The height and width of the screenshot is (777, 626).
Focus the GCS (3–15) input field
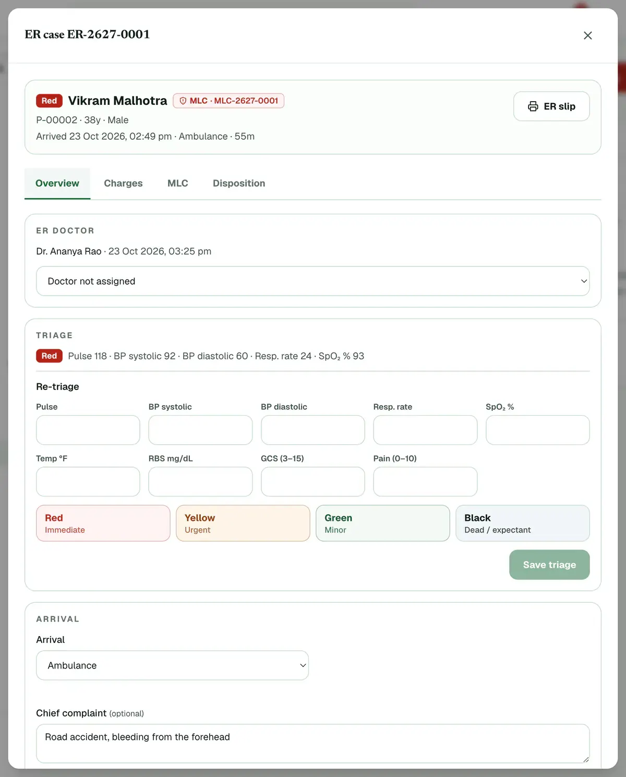pos(313,482)
